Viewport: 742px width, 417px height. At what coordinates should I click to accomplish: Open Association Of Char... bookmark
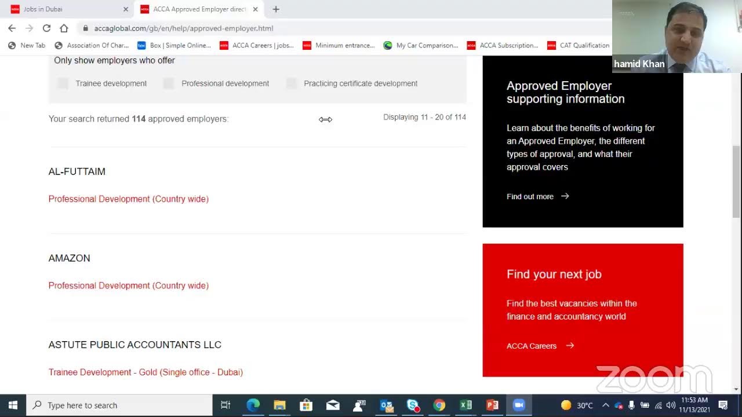(x=92, y=45)
